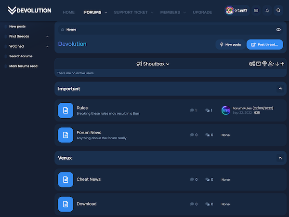Go to the Upgrade tab
The width and height of the screenshot is (289, 217).
[202, 12]
